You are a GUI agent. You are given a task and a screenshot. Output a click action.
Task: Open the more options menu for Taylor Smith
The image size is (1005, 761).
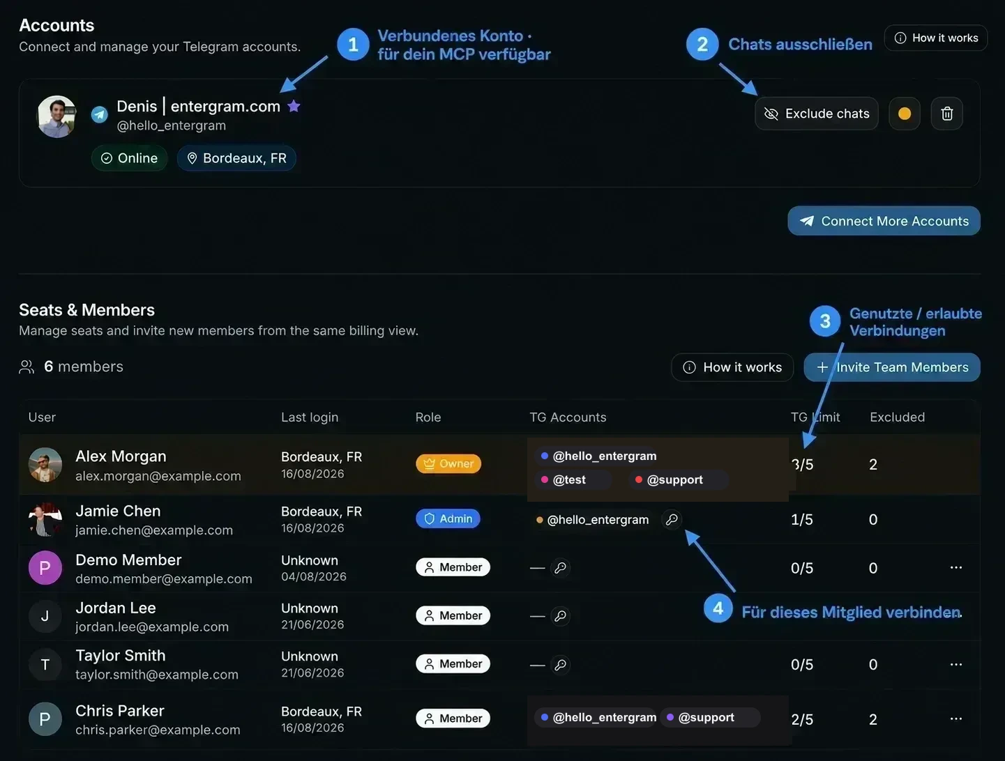click(x=956, y=664)
